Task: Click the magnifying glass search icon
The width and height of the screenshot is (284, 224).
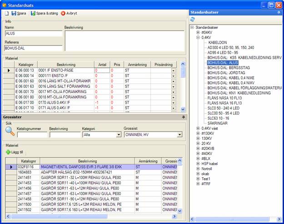Action: [x=10, y=131]
